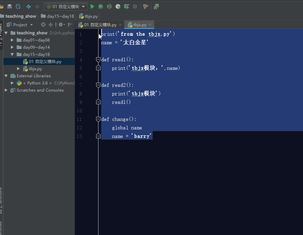Click teaching_show in the breadcrumb bar
The width and height of the screenshot is (303, 235).
21,16
